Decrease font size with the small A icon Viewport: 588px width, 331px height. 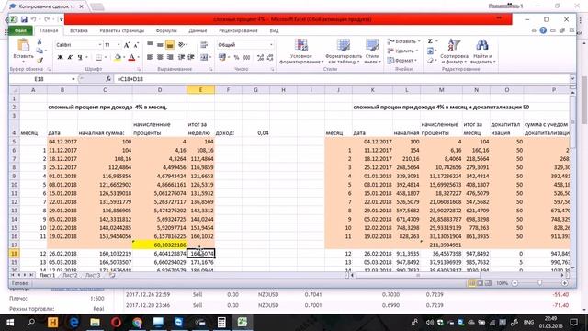(136, 45)
